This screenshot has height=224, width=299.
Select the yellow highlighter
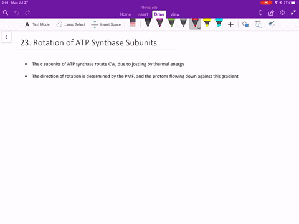[x=207, y=23]
